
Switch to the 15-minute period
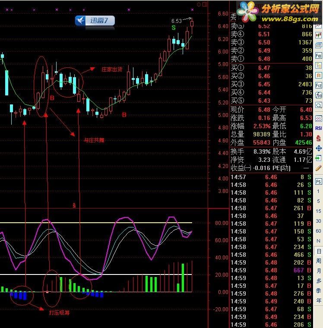pyautogui.click(x=318, y=211)
